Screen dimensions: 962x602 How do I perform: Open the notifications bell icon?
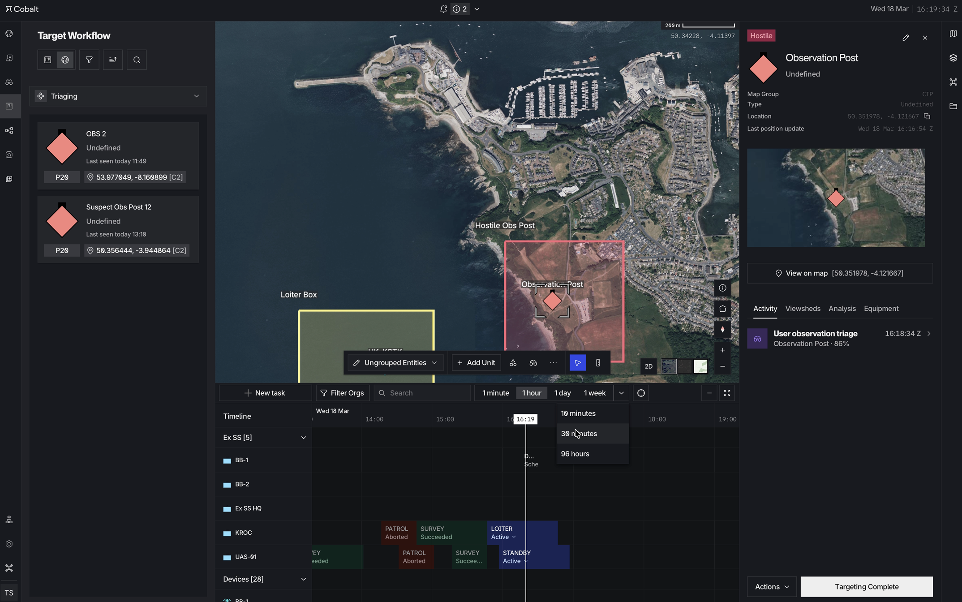pyautogui.click(x=443, y=9)
